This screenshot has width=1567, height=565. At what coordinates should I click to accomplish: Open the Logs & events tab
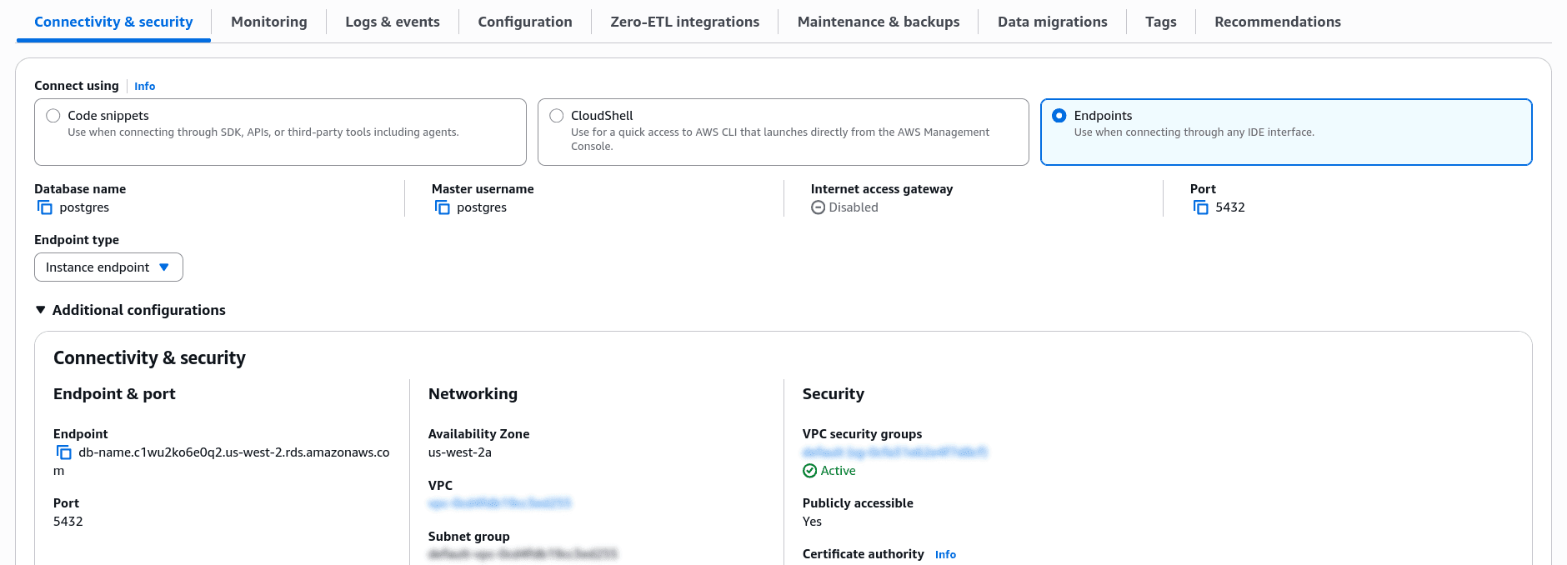[x=393, y=22]
